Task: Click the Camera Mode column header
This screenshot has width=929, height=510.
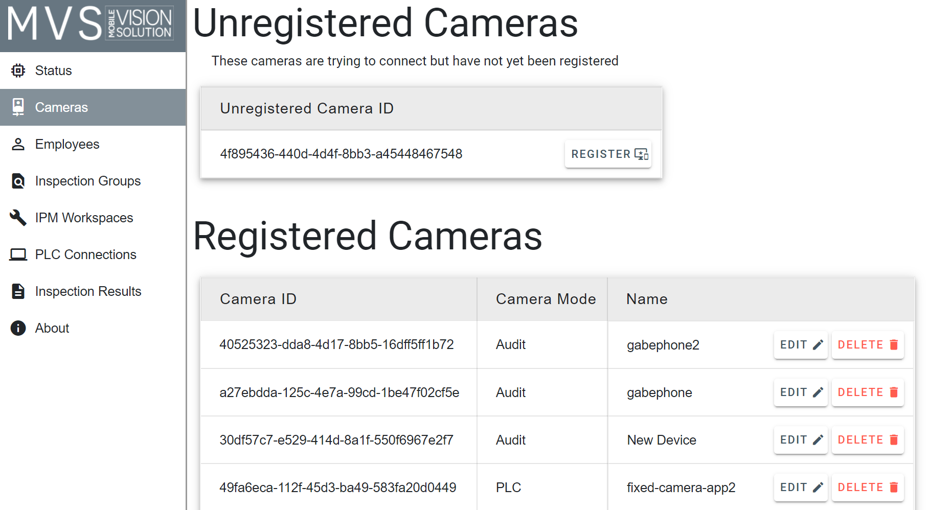Action: [546, 299]
